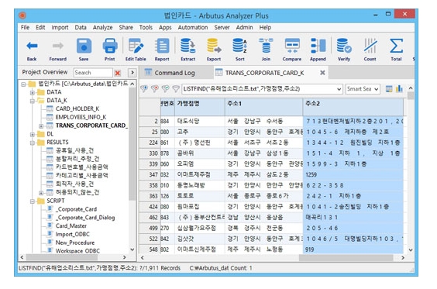This screenshot has width=437, height=289.
Task: Collapse the SCRIPT folder node
Action: (33, 201)
